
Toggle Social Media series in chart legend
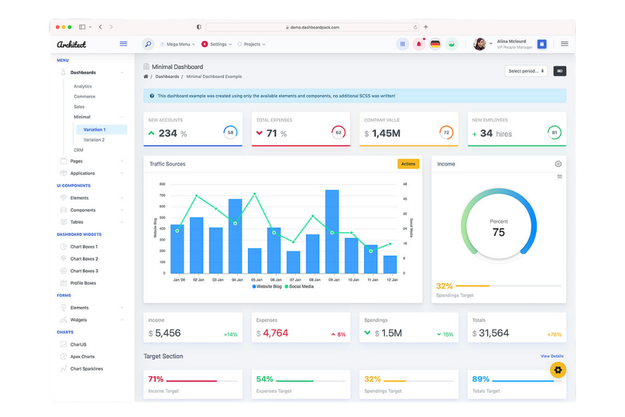(x=299, y=286)
